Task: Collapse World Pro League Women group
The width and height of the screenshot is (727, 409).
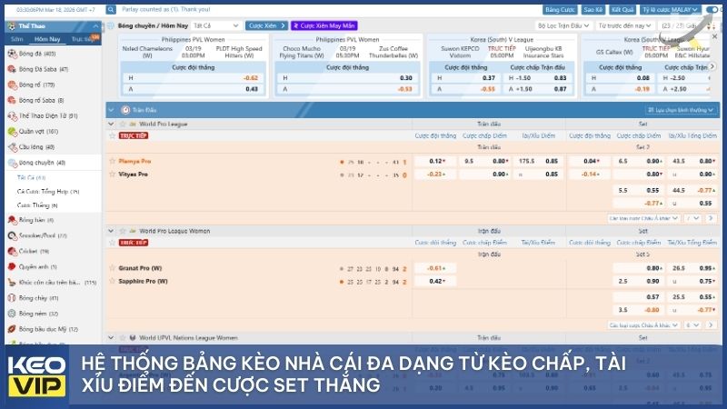Action: tap(111, 231)
